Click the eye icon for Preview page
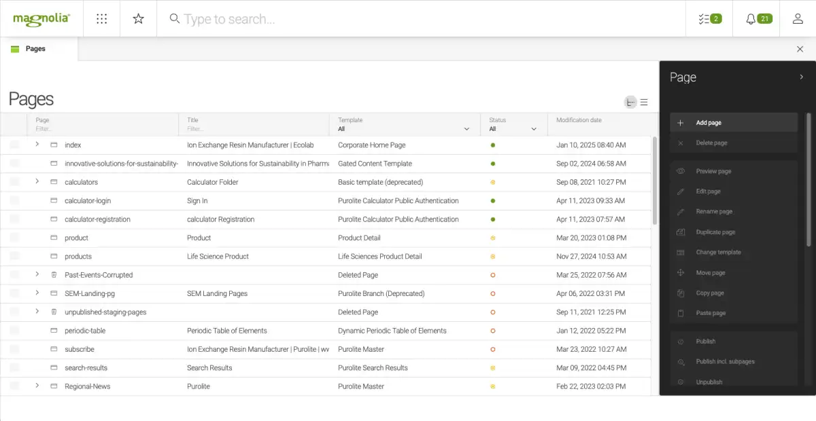Viewport: 816px width, 421px height. (681, 171)
